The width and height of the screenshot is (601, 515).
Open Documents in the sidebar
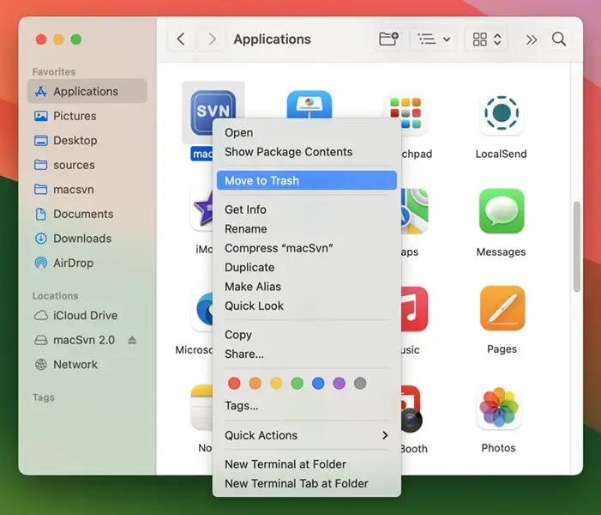click(87, 214)
